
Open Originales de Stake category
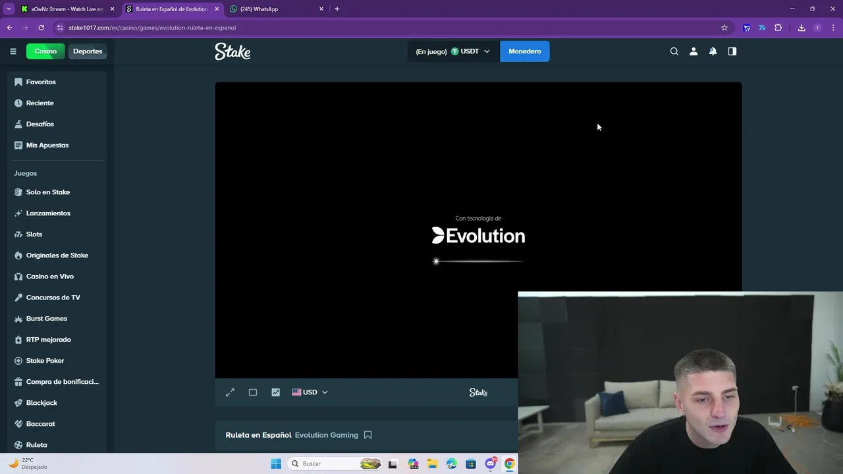point(58,255)
